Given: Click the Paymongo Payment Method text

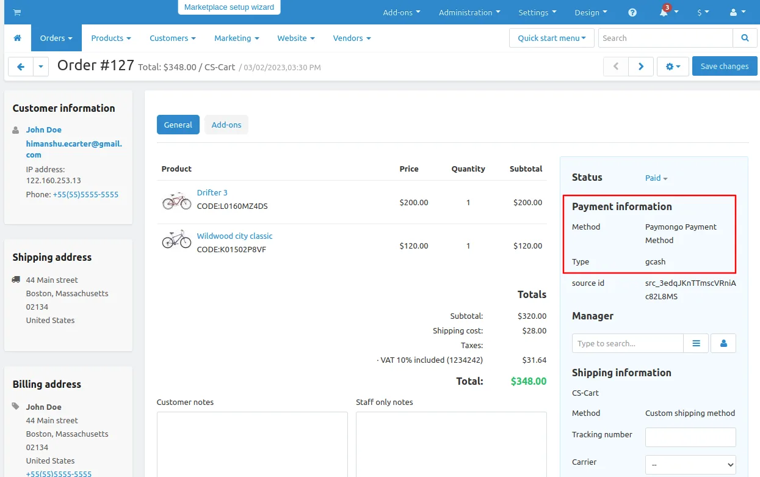Looking at the screenshot, I should 681,233.
